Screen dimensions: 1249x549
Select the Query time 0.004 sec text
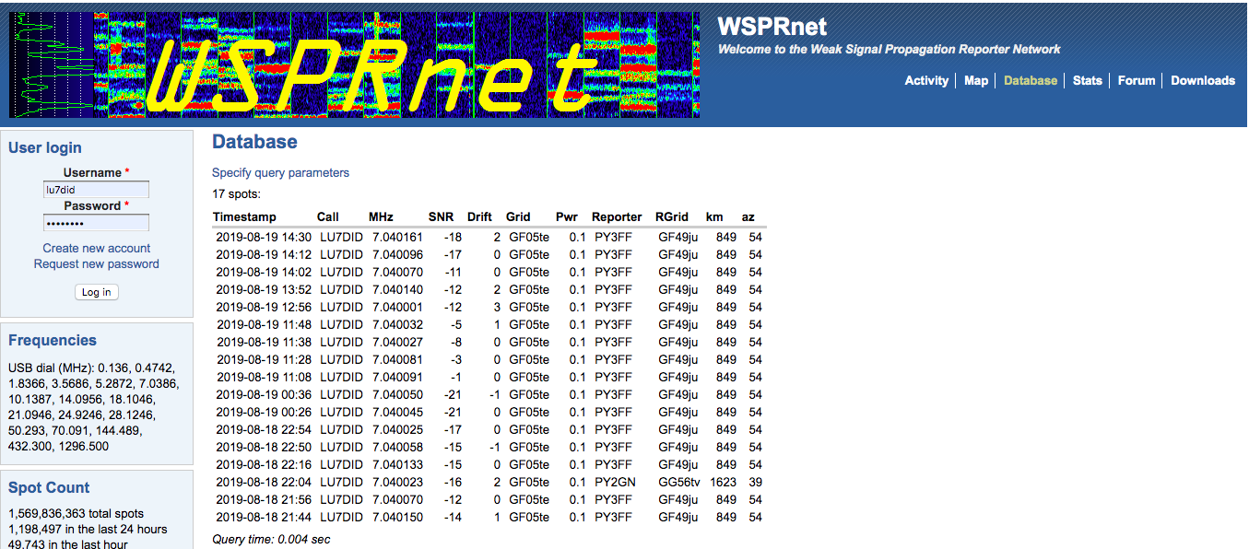(x=271, y=539)
